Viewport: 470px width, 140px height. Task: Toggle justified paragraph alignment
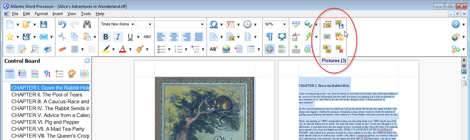pyautogui.click(x=198, y=37)
